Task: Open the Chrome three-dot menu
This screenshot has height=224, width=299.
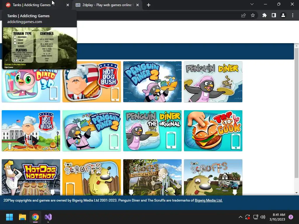Action: pos(293,15)
